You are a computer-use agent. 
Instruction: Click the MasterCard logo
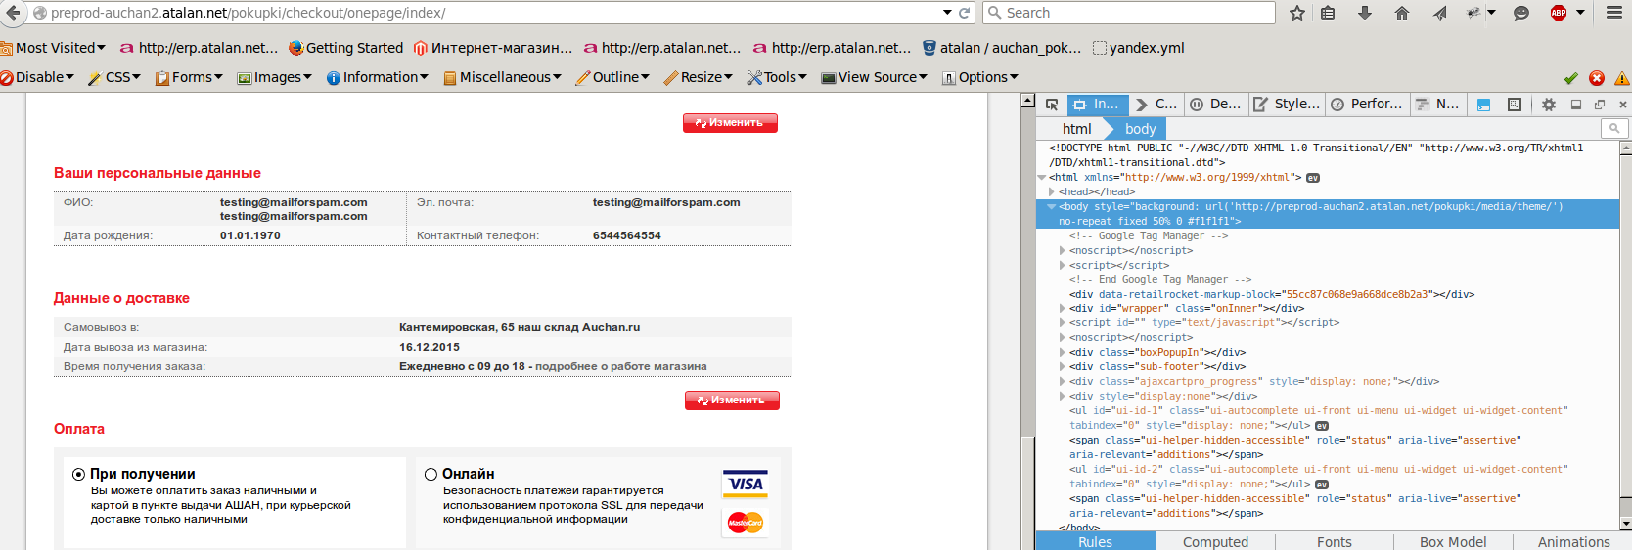pyautogui.click(x=746, y=523)
